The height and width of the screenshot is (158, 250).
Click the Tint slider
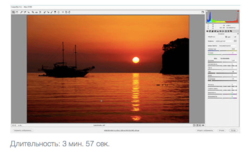click(x=222, y=55)
